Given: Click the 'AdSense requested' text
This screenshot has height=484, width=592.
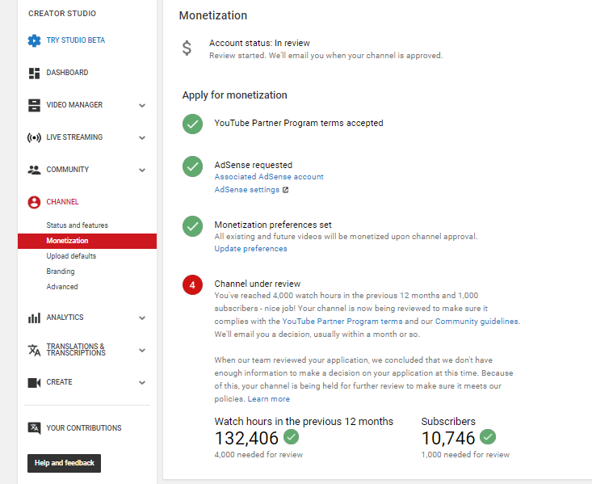Looking at the screenshot, I should click(254, 165).
